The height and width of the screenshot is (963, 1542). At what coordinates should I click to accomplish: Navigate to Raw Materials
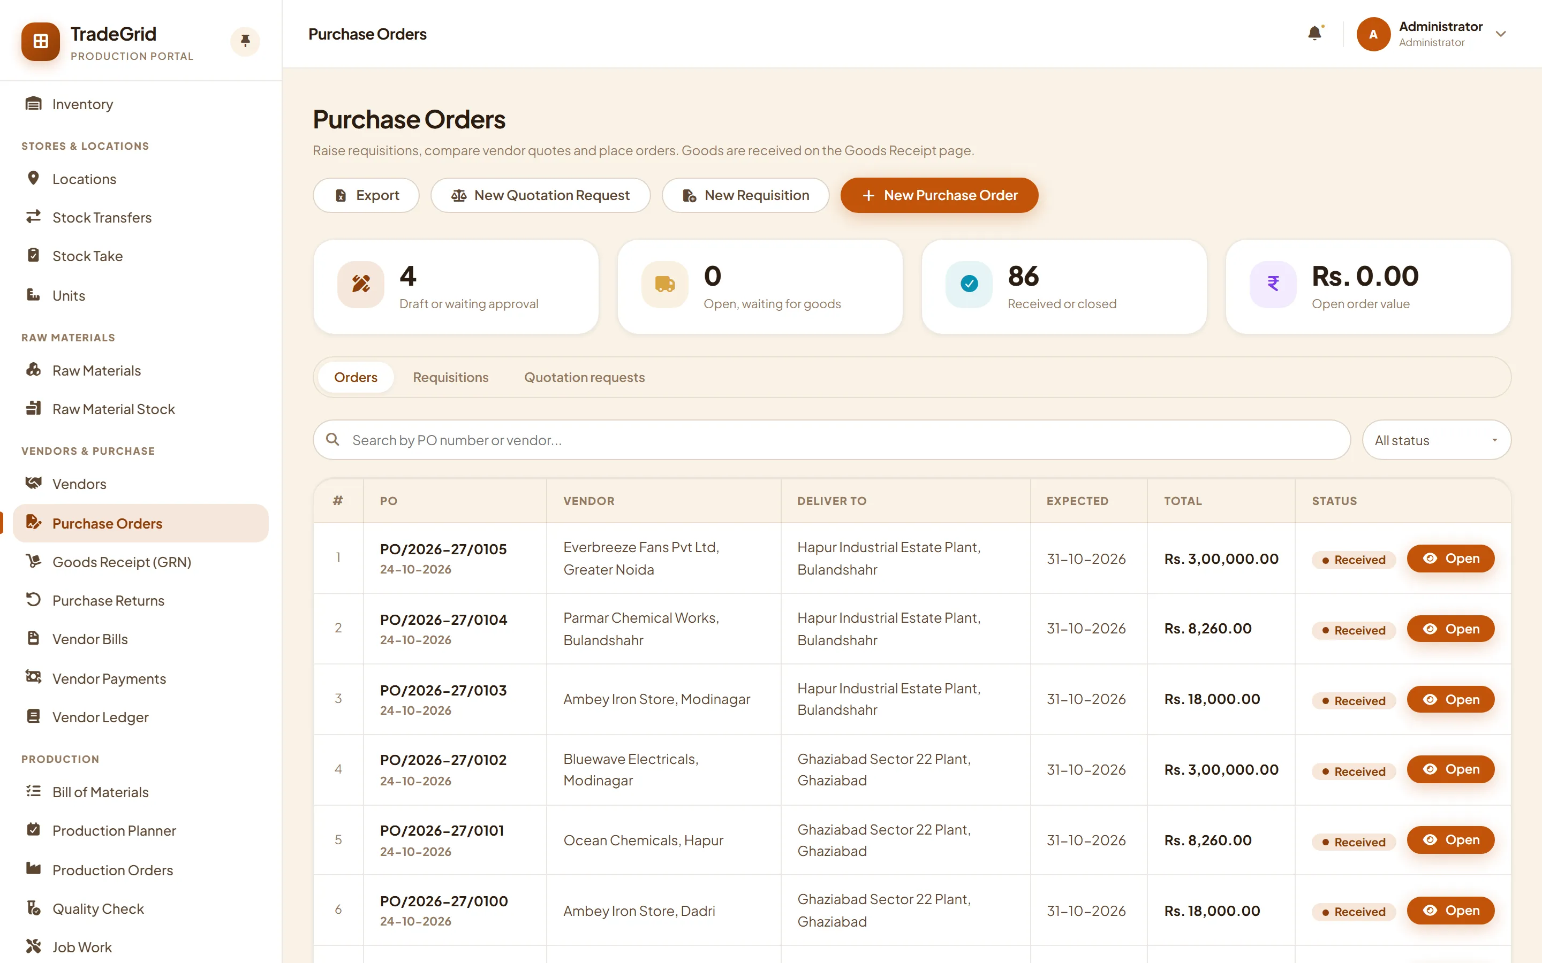tap(141, 371)
